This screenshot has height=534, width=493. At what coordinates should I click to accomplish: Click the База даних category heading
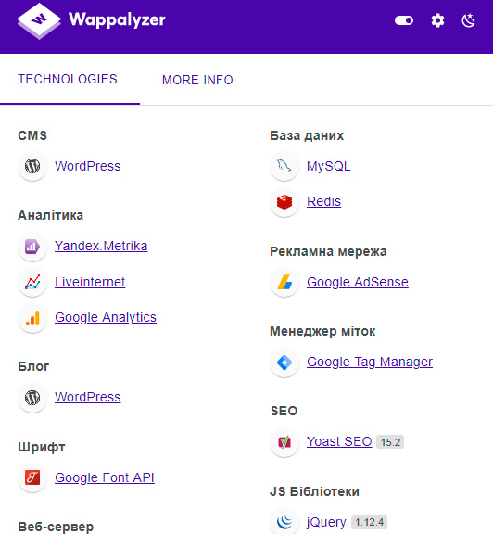coord(307,135)
